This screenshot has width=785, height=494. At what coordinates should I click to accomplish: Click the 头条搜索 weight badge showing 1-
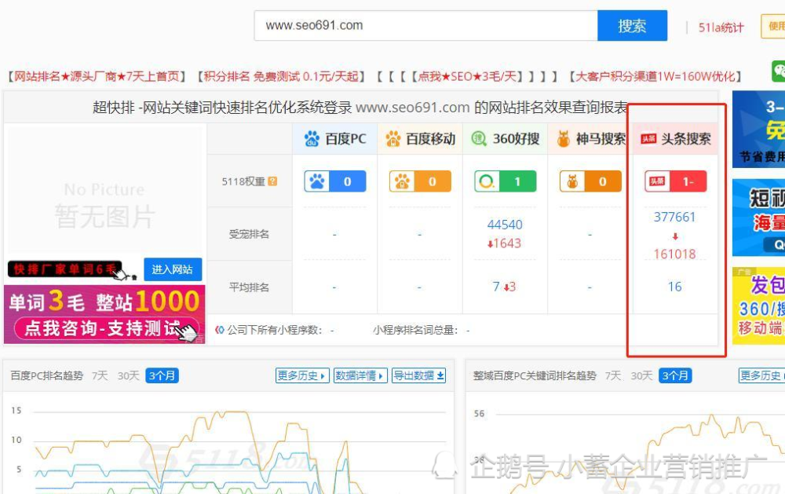click(x=675, y=181)
